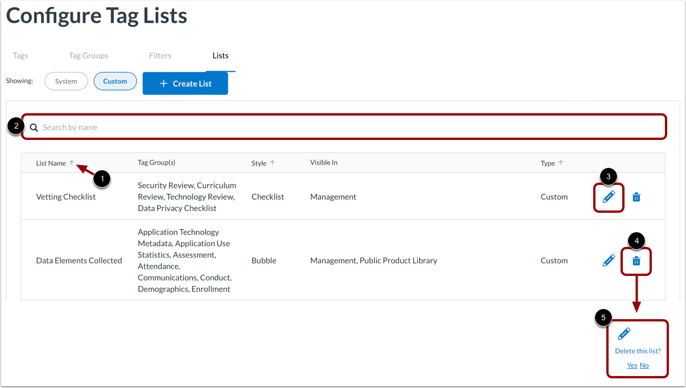
Task: Click the Style column sort arrow
Action: [272, 163]
